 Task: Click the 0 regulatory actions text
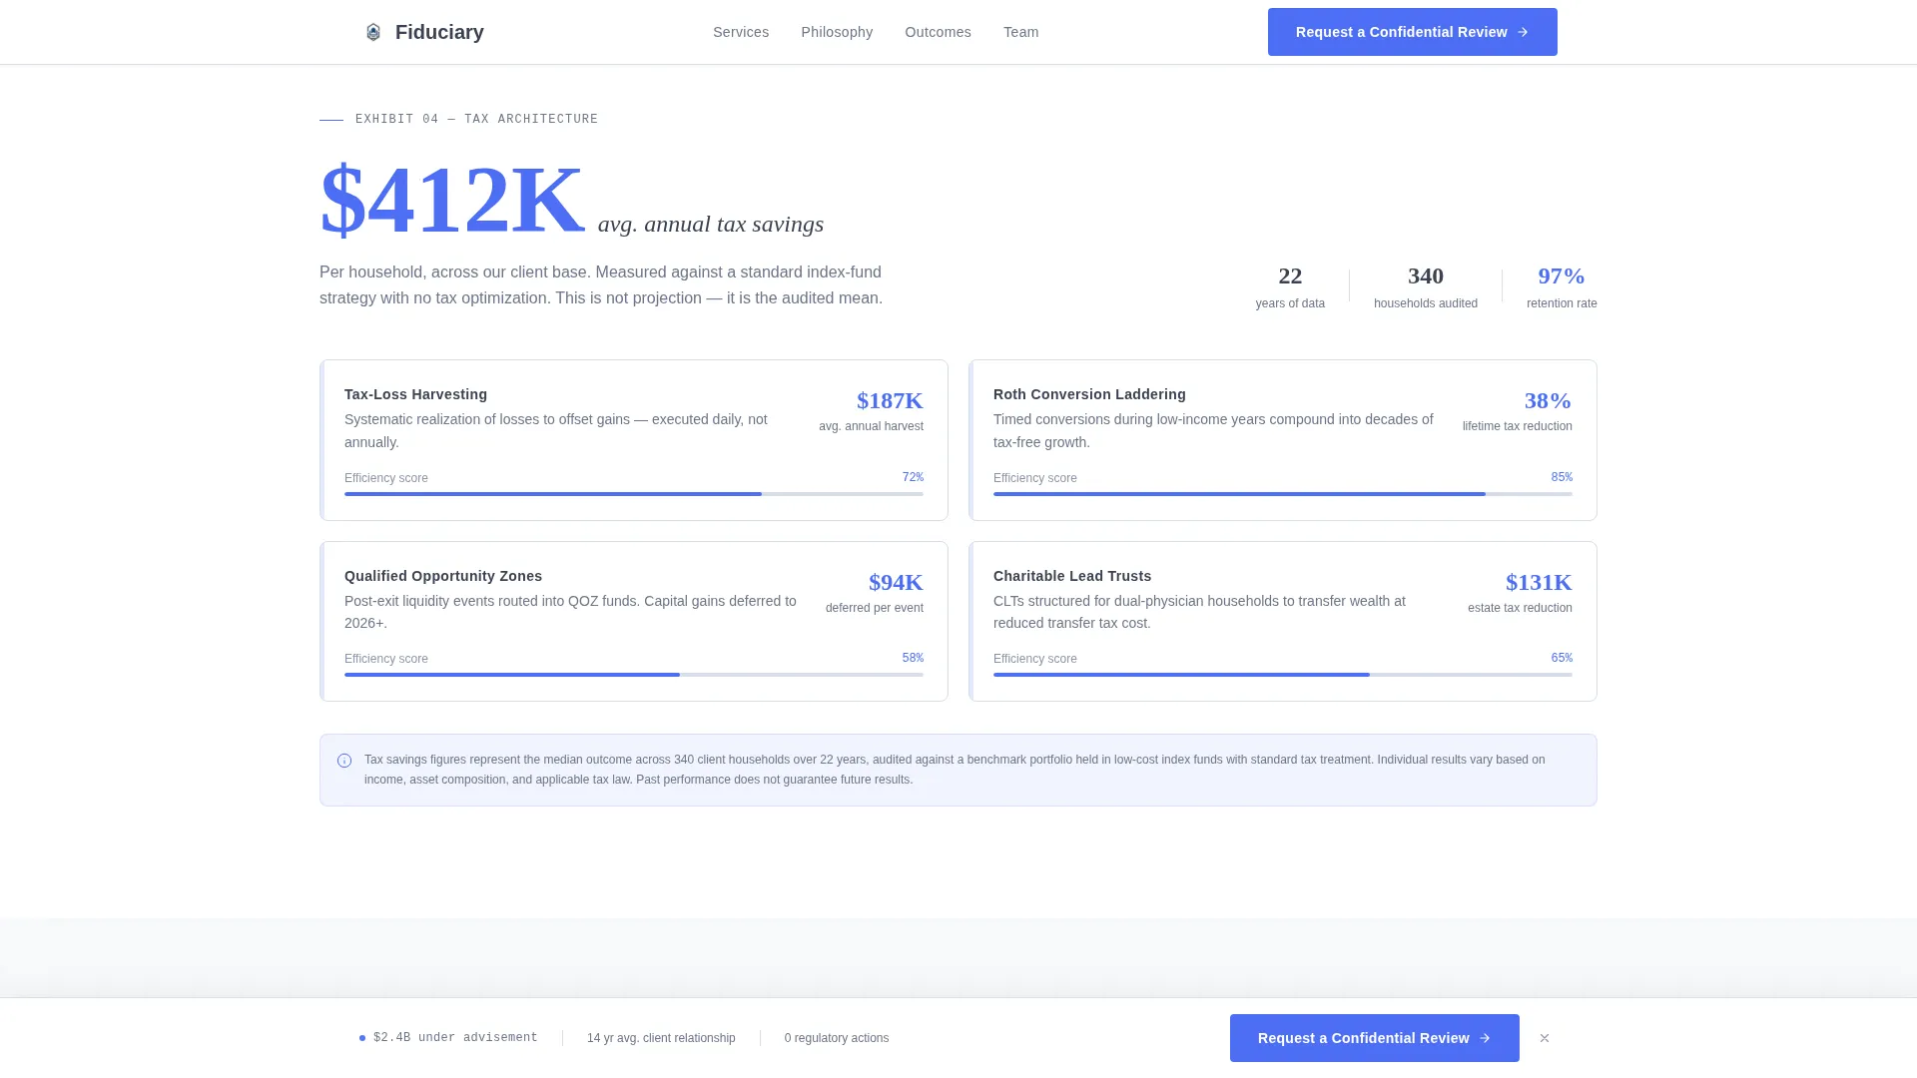[837, 1038]
